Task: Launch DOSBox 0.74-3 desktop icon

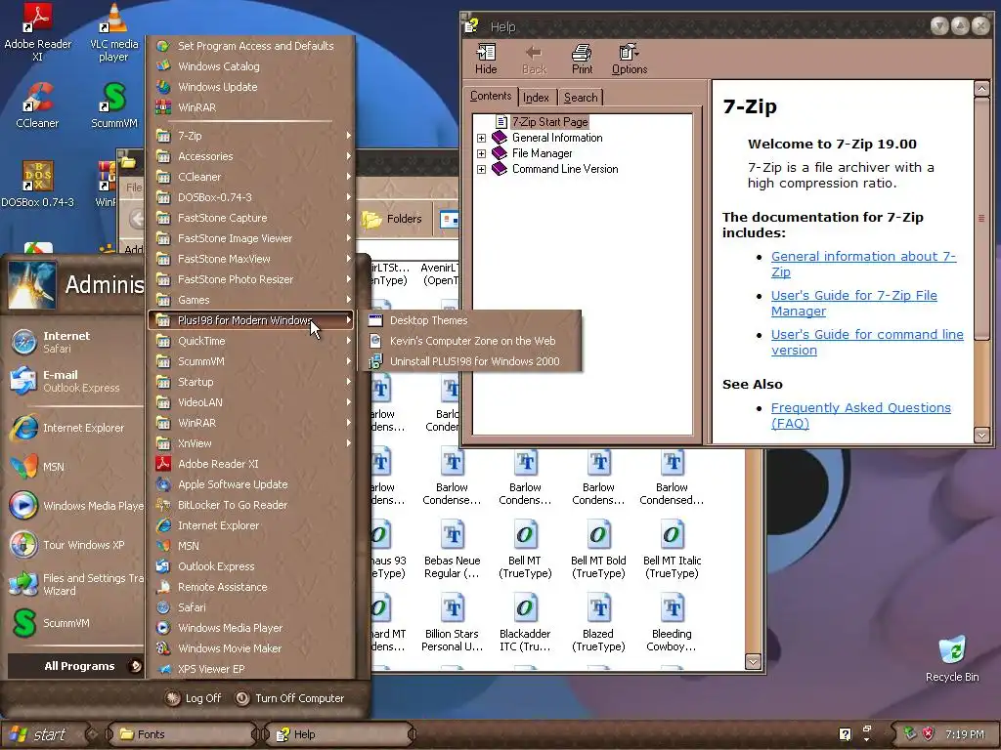Action: (38, 184)
